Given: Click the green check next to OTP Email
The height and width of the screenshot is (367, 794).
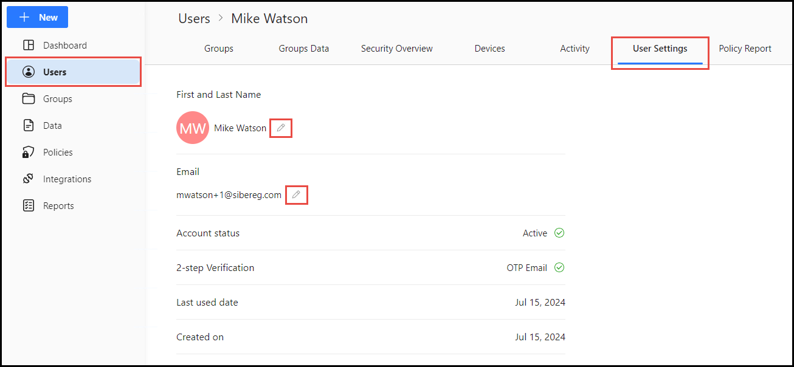Looking at the screenshot, I should coord(559,268).
